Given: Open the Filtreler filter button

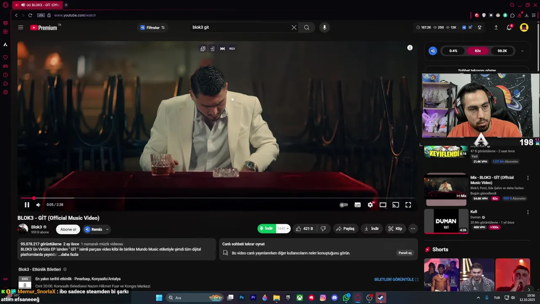Looking at the screenshot, I should [152, 27].
